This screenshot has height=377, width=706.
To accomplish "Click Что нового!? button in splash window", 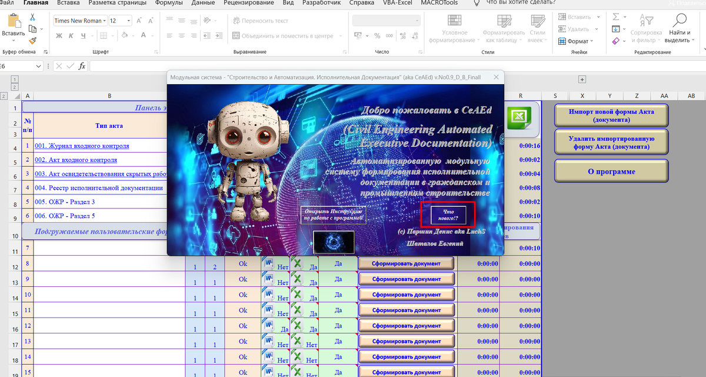I will pyautogui.click(x=448, y=214).
